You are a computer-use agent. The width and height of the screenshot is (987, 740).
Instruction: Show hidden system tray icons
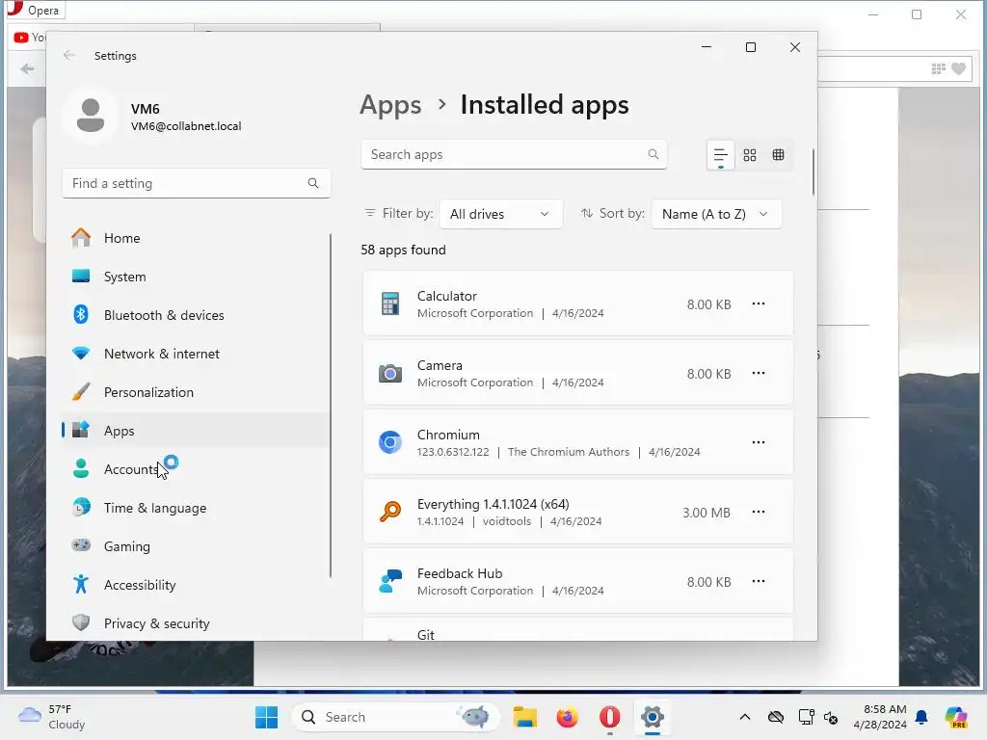745,717
